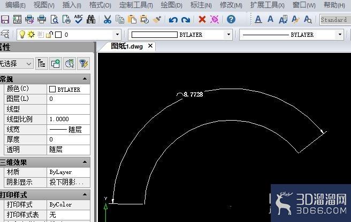The image size is (351, 222).
Task: Open the BYLAYER color swatch dropdown
Action: click(228, 35)
